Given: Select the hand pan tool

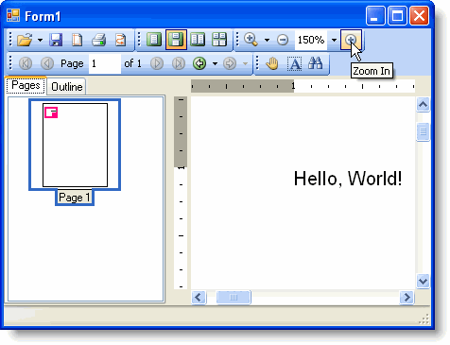Looking at the screenshot, I should pyautogui.click(x=272, y=63).
